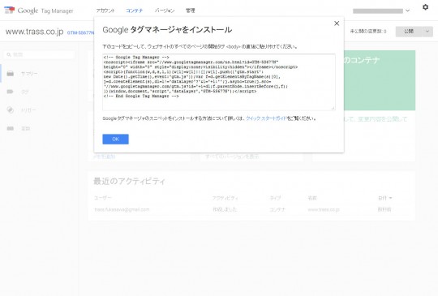438x296 pixels.
Task: Sort activity by the 日付 column arrow
Action: click(390, 198)
